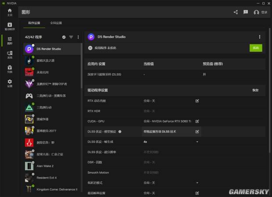This screenshot has width=272, height=197.
Task: Click the login avatar icon
Action: tap(256, 12)
